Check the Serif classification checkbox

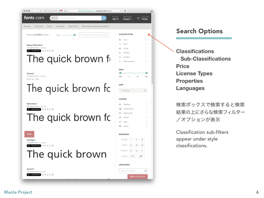(146, 44)
